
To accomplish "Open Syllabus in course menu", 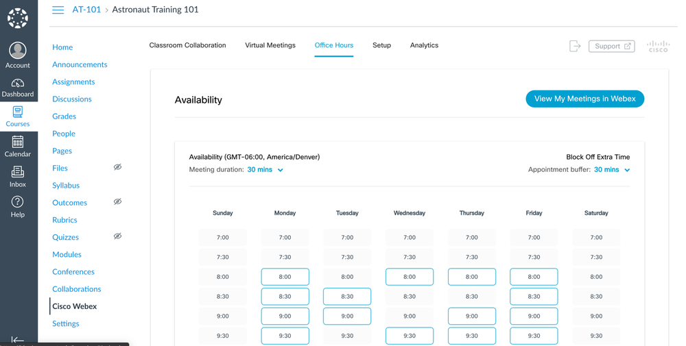I will (66, 185).
